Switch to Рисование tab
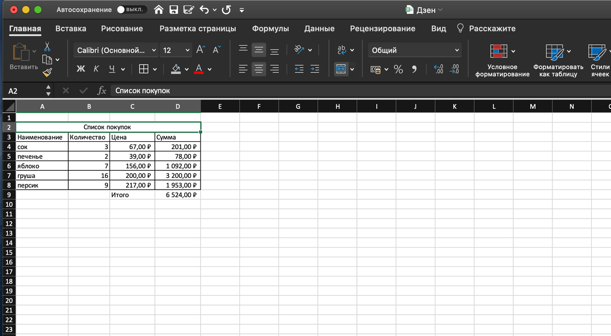The width and height of the screenshot is (611, 336). 122,29
